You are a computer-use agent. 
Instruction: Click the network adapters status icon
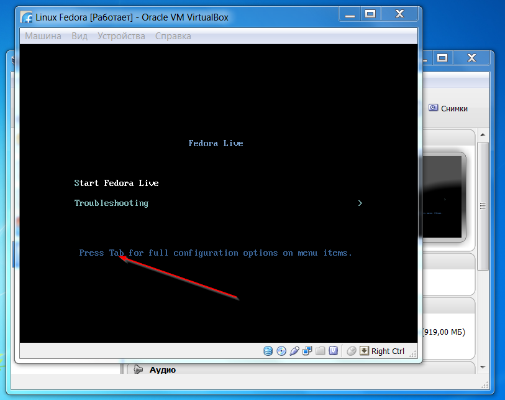307,351
